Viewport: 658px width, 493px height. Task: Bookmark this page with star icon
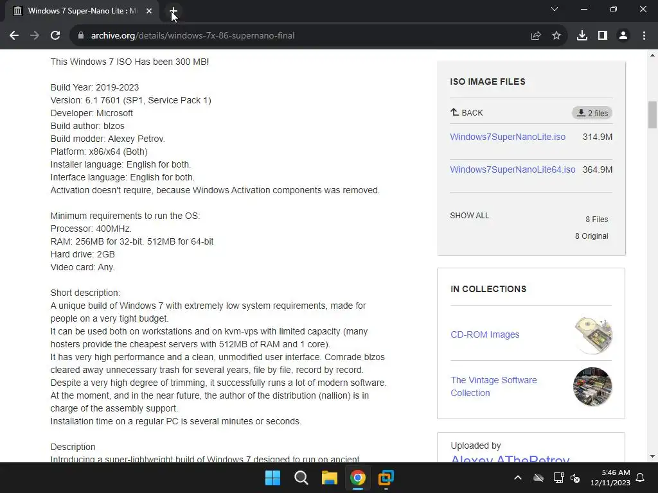(556, 36)
